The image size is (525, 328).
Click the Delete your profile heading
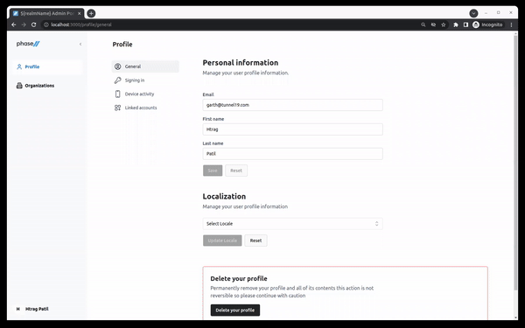239,278
